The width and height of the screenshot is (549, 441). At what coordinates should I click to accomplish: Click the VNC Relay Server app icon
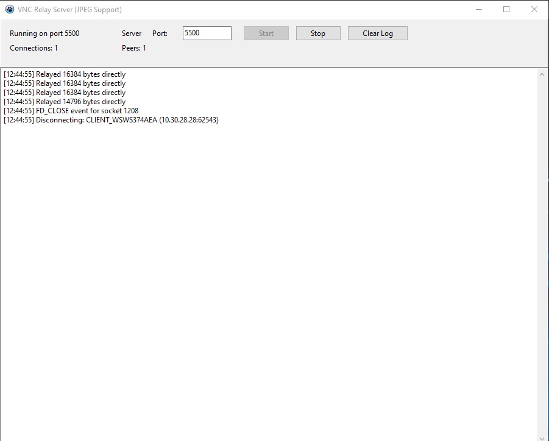pos(10,10)
